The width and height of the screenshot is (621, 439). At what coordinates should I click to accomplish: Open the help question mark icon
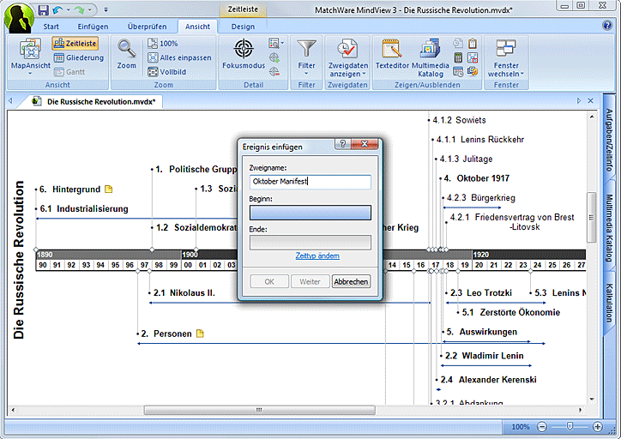pyautogui.click(x=607, y=26)
